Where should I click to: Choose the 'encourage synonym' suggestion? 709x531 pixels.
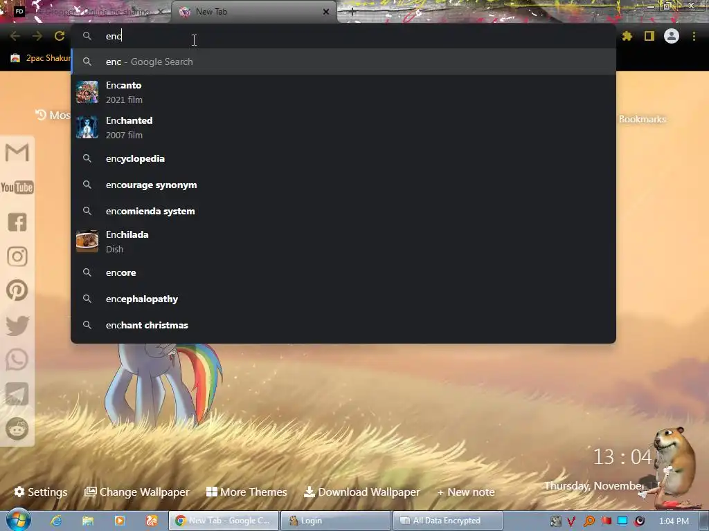click(x=343, y=185)
